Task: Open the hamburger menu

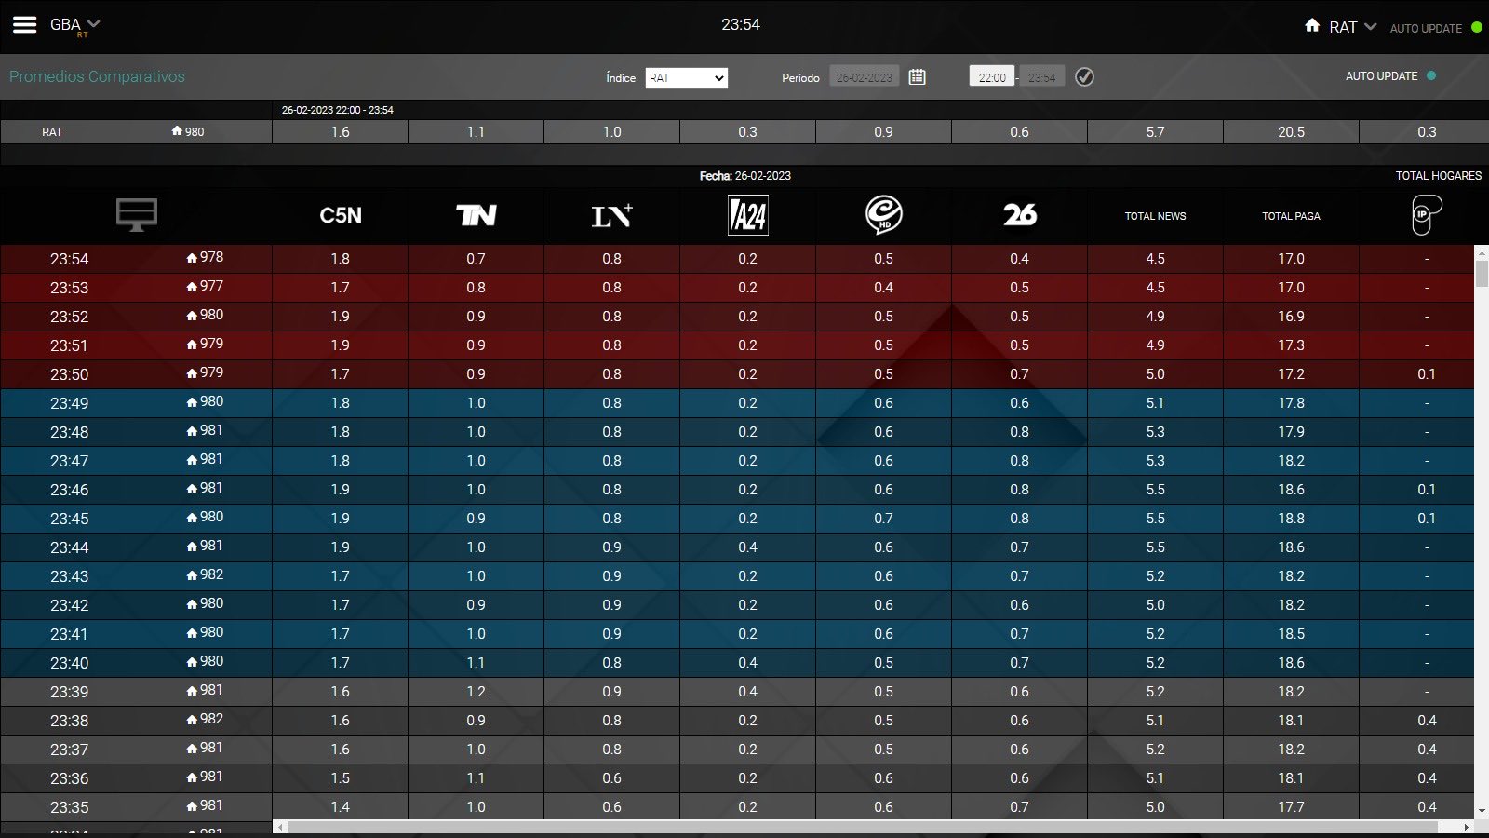Action: 24,25
